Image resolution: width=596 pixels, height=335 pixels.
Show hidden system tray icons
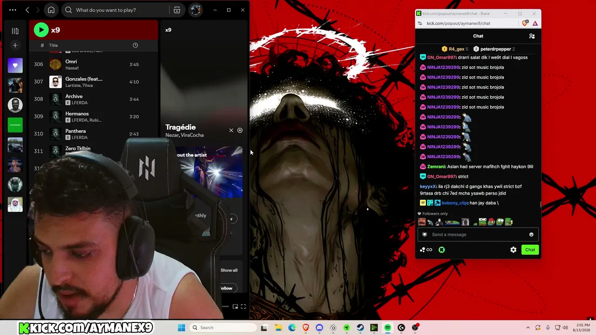point(528,328)
